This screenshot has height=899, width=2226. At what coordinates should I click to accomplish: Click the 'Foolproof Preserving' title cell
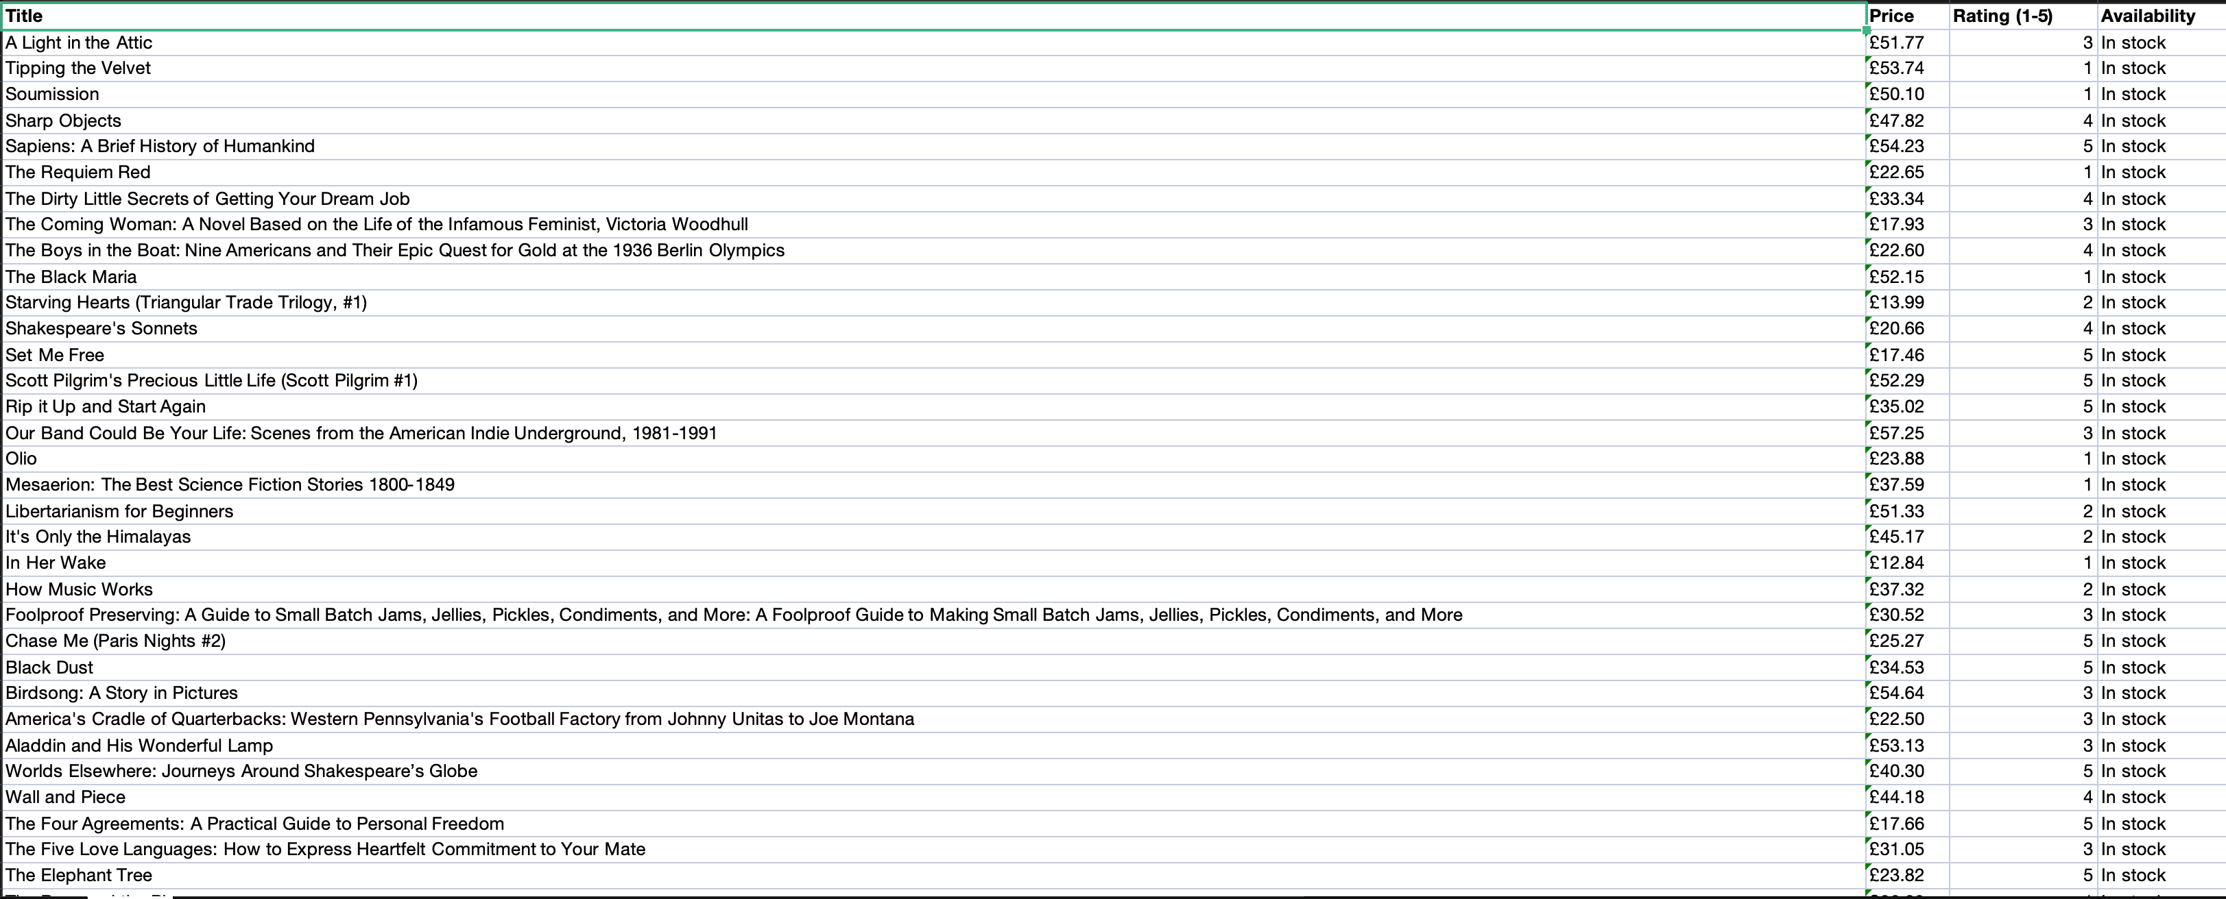coord(933,615)
